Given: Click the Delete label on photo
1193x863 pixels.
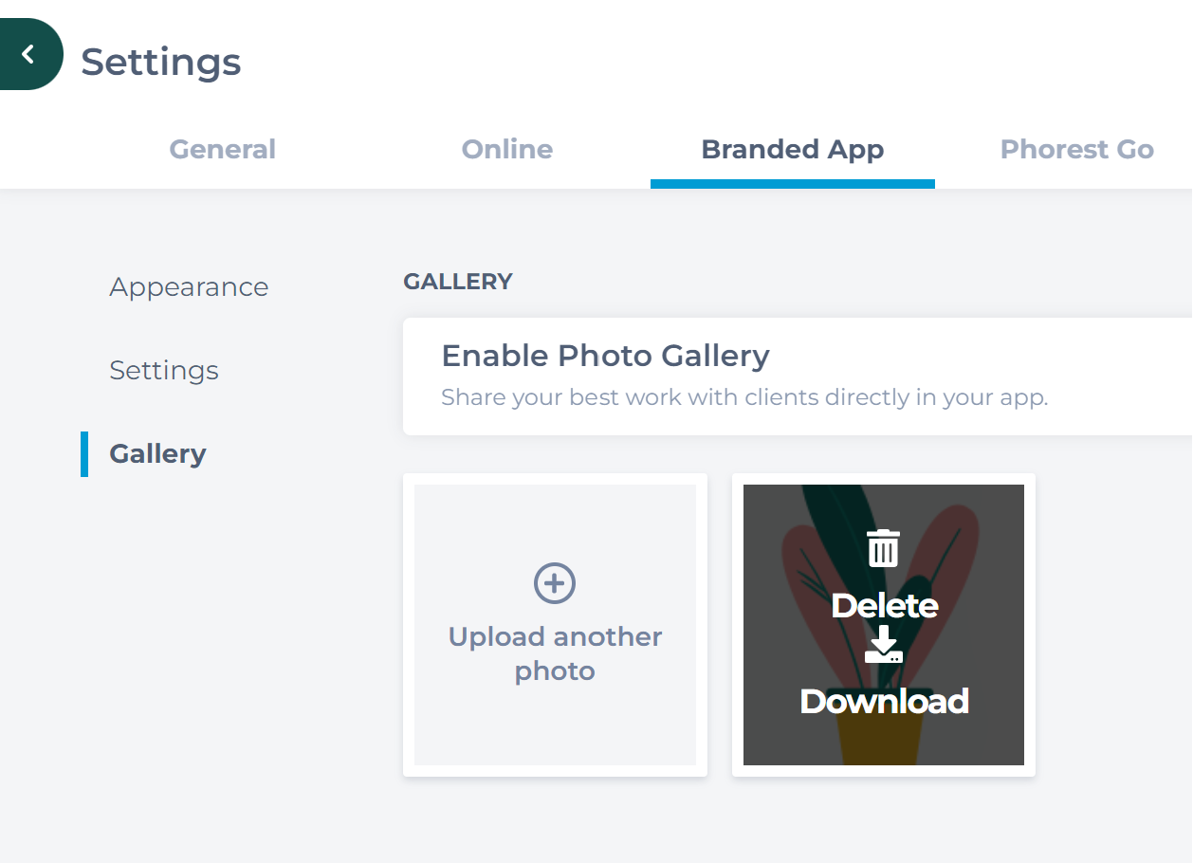Looking at the screenshot, I should pyautogui.click(x=884, y=606).
